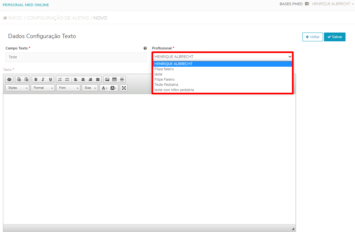Open HENRIQUE ALBRECHT user menu at top

[x=332, y=4]
